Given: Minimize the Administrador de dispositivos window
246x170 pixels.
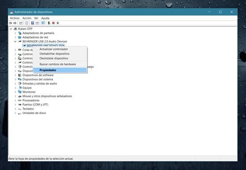Looking at the screenshot, I should (209, 12).
